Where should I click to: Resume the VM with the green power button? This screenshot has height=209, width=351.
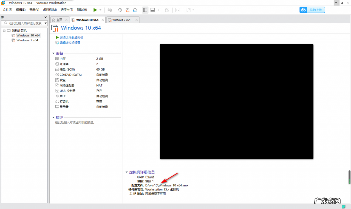click(95, 10)
